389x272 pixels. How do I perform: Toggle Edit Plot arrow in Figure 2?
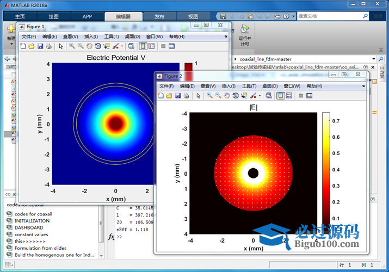pos(199,96)
